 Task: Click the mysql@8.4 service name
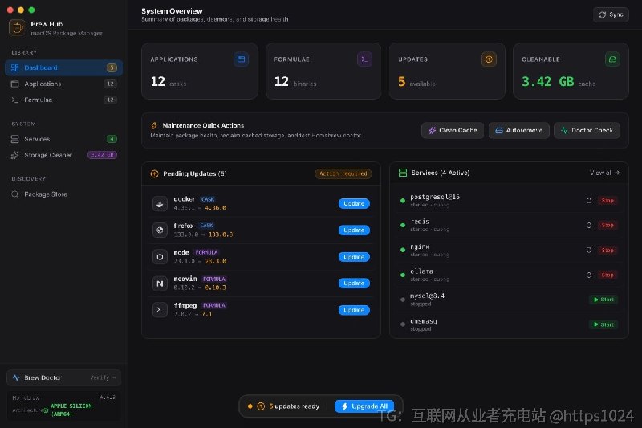(x=427, y=296)
